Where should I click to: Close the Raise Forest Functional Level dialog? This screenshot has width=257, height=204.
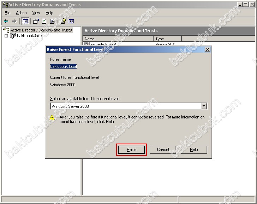pyautogui.click(x=207, y=49)
